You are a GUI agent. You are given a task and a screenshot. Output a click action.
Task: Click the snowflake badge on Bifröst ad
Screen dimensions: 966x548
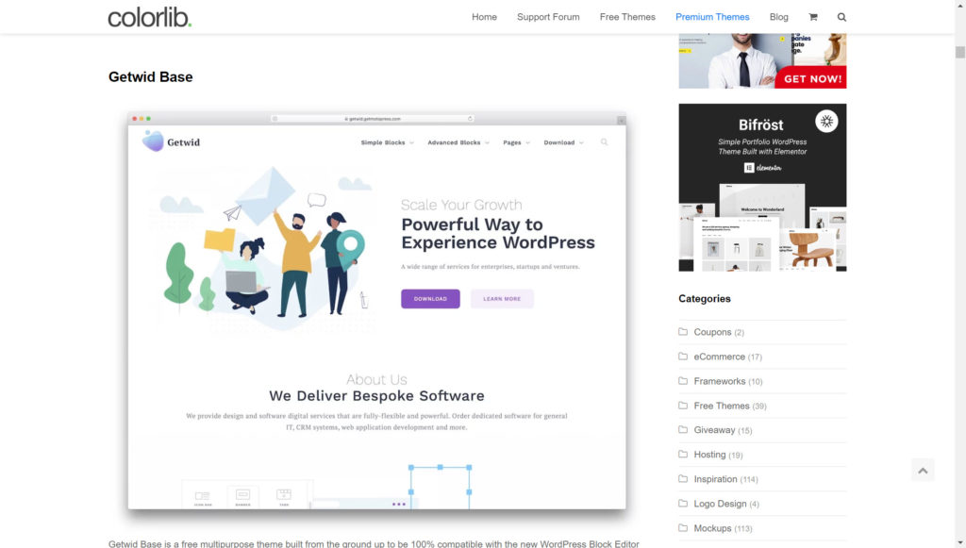point(826,122)
